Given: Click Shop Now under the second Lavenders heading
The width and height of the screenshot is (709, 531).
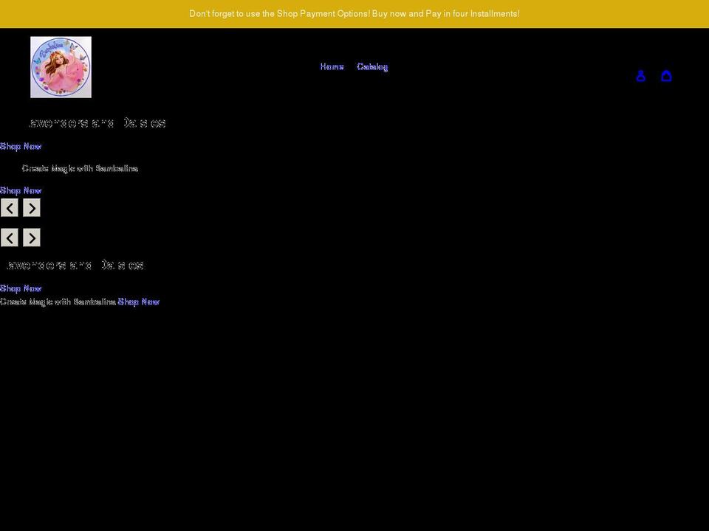Looking at the screenshot, I should point(20,288).
